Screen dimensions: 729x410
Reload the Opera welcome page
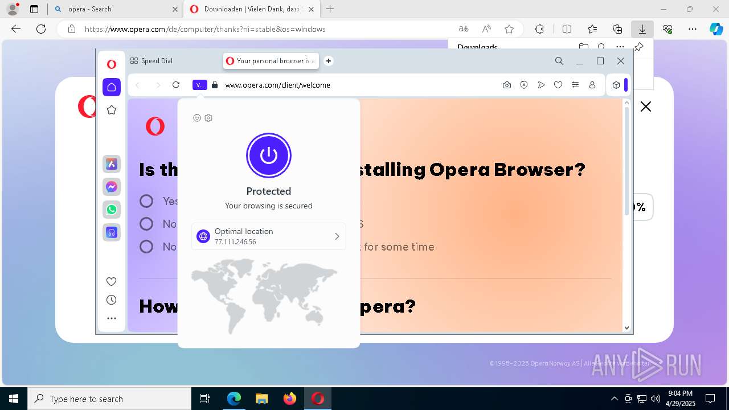176,85
